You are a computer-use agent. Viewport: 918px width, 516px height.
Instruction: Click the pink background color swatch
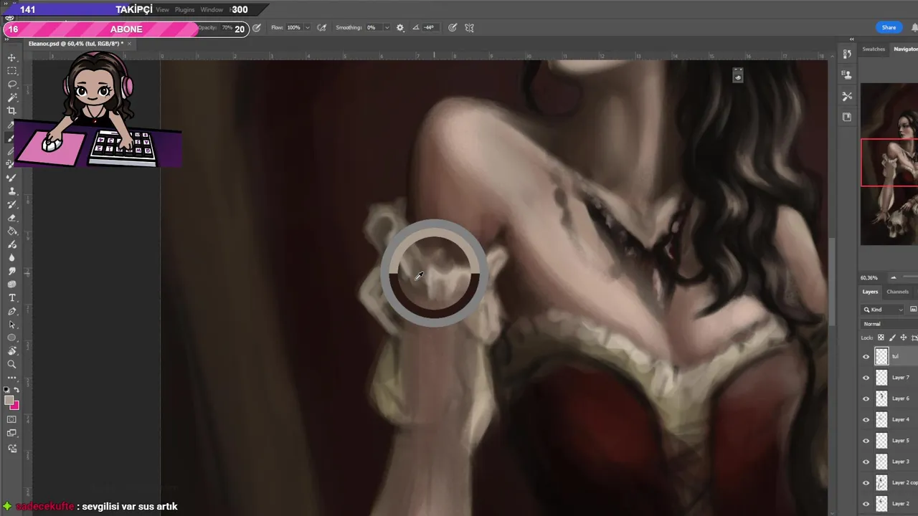(x=15, y=406)
